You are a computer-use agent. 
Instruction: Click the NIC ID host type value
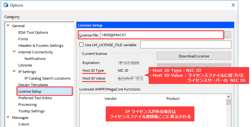123,71
